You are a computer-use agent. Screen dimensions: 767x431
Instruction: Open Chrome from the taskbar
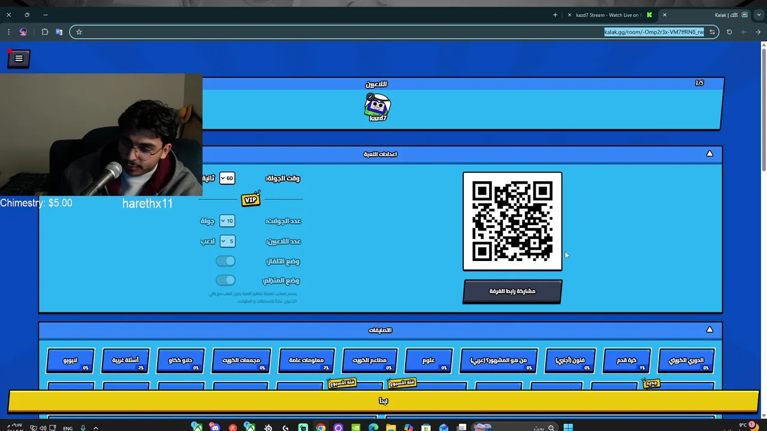click(321, 427)
